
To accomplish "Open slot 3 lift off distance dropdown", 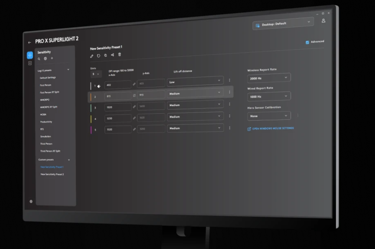I will coord(195,105).
